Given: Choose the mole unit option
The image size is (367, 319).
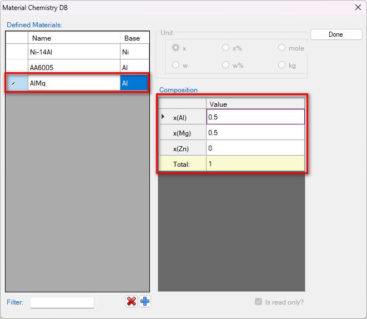Looking at the screenshot, I should 282,48.
